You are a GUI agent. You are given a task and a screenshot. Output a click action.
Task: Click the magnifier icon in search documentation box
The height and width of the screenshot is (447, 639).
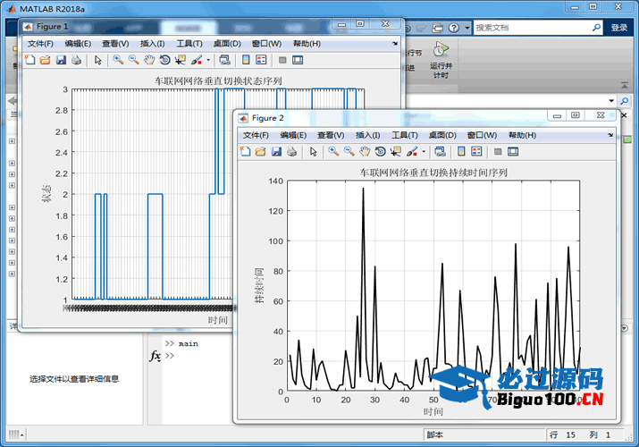597,28
